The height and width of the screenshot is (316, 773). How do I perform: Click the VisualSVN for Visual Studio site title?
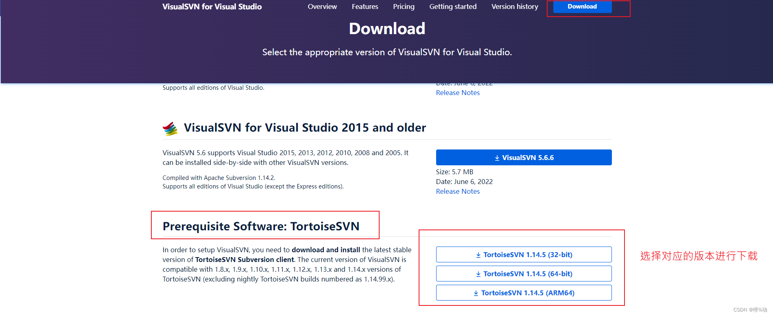point(212,6)
